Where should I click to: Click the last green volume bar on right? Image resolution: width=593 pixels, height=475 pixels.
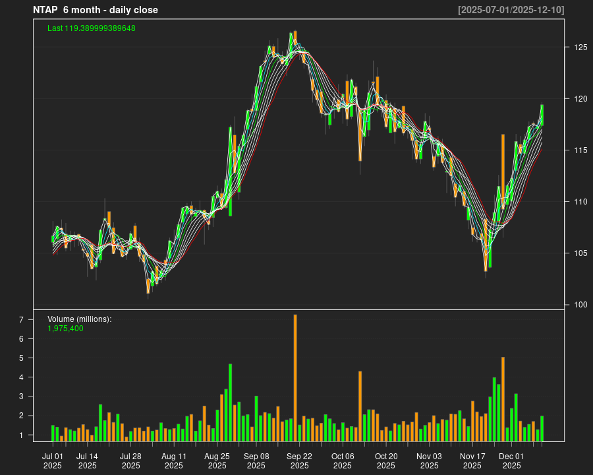point(542,428)
